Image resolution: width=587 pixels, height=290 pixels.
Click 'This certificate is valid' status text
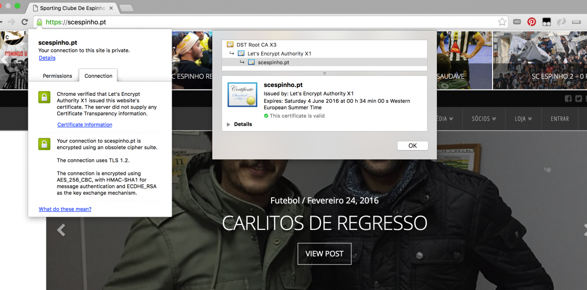(297, 116)
